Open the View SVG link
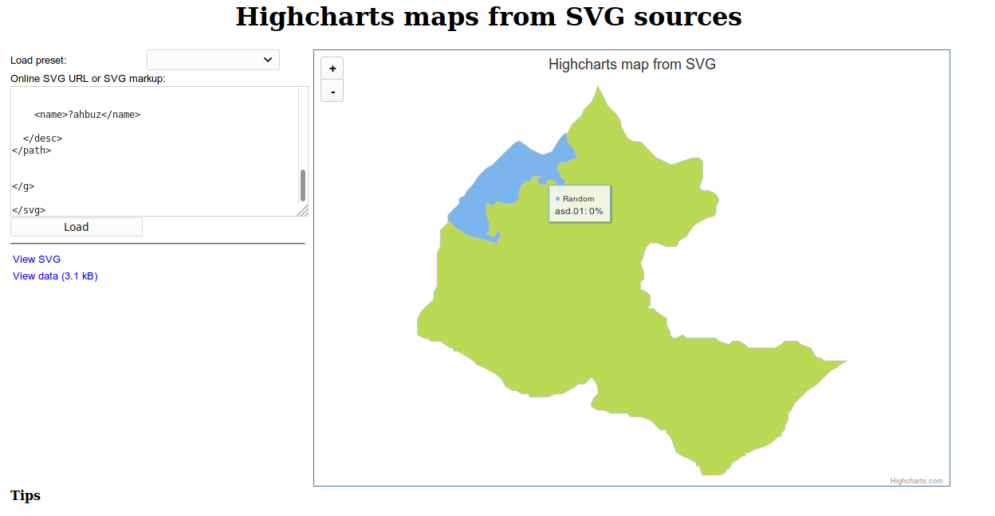Image resolution: width=995 pixels, height=516 pixels. pos(36,259)
